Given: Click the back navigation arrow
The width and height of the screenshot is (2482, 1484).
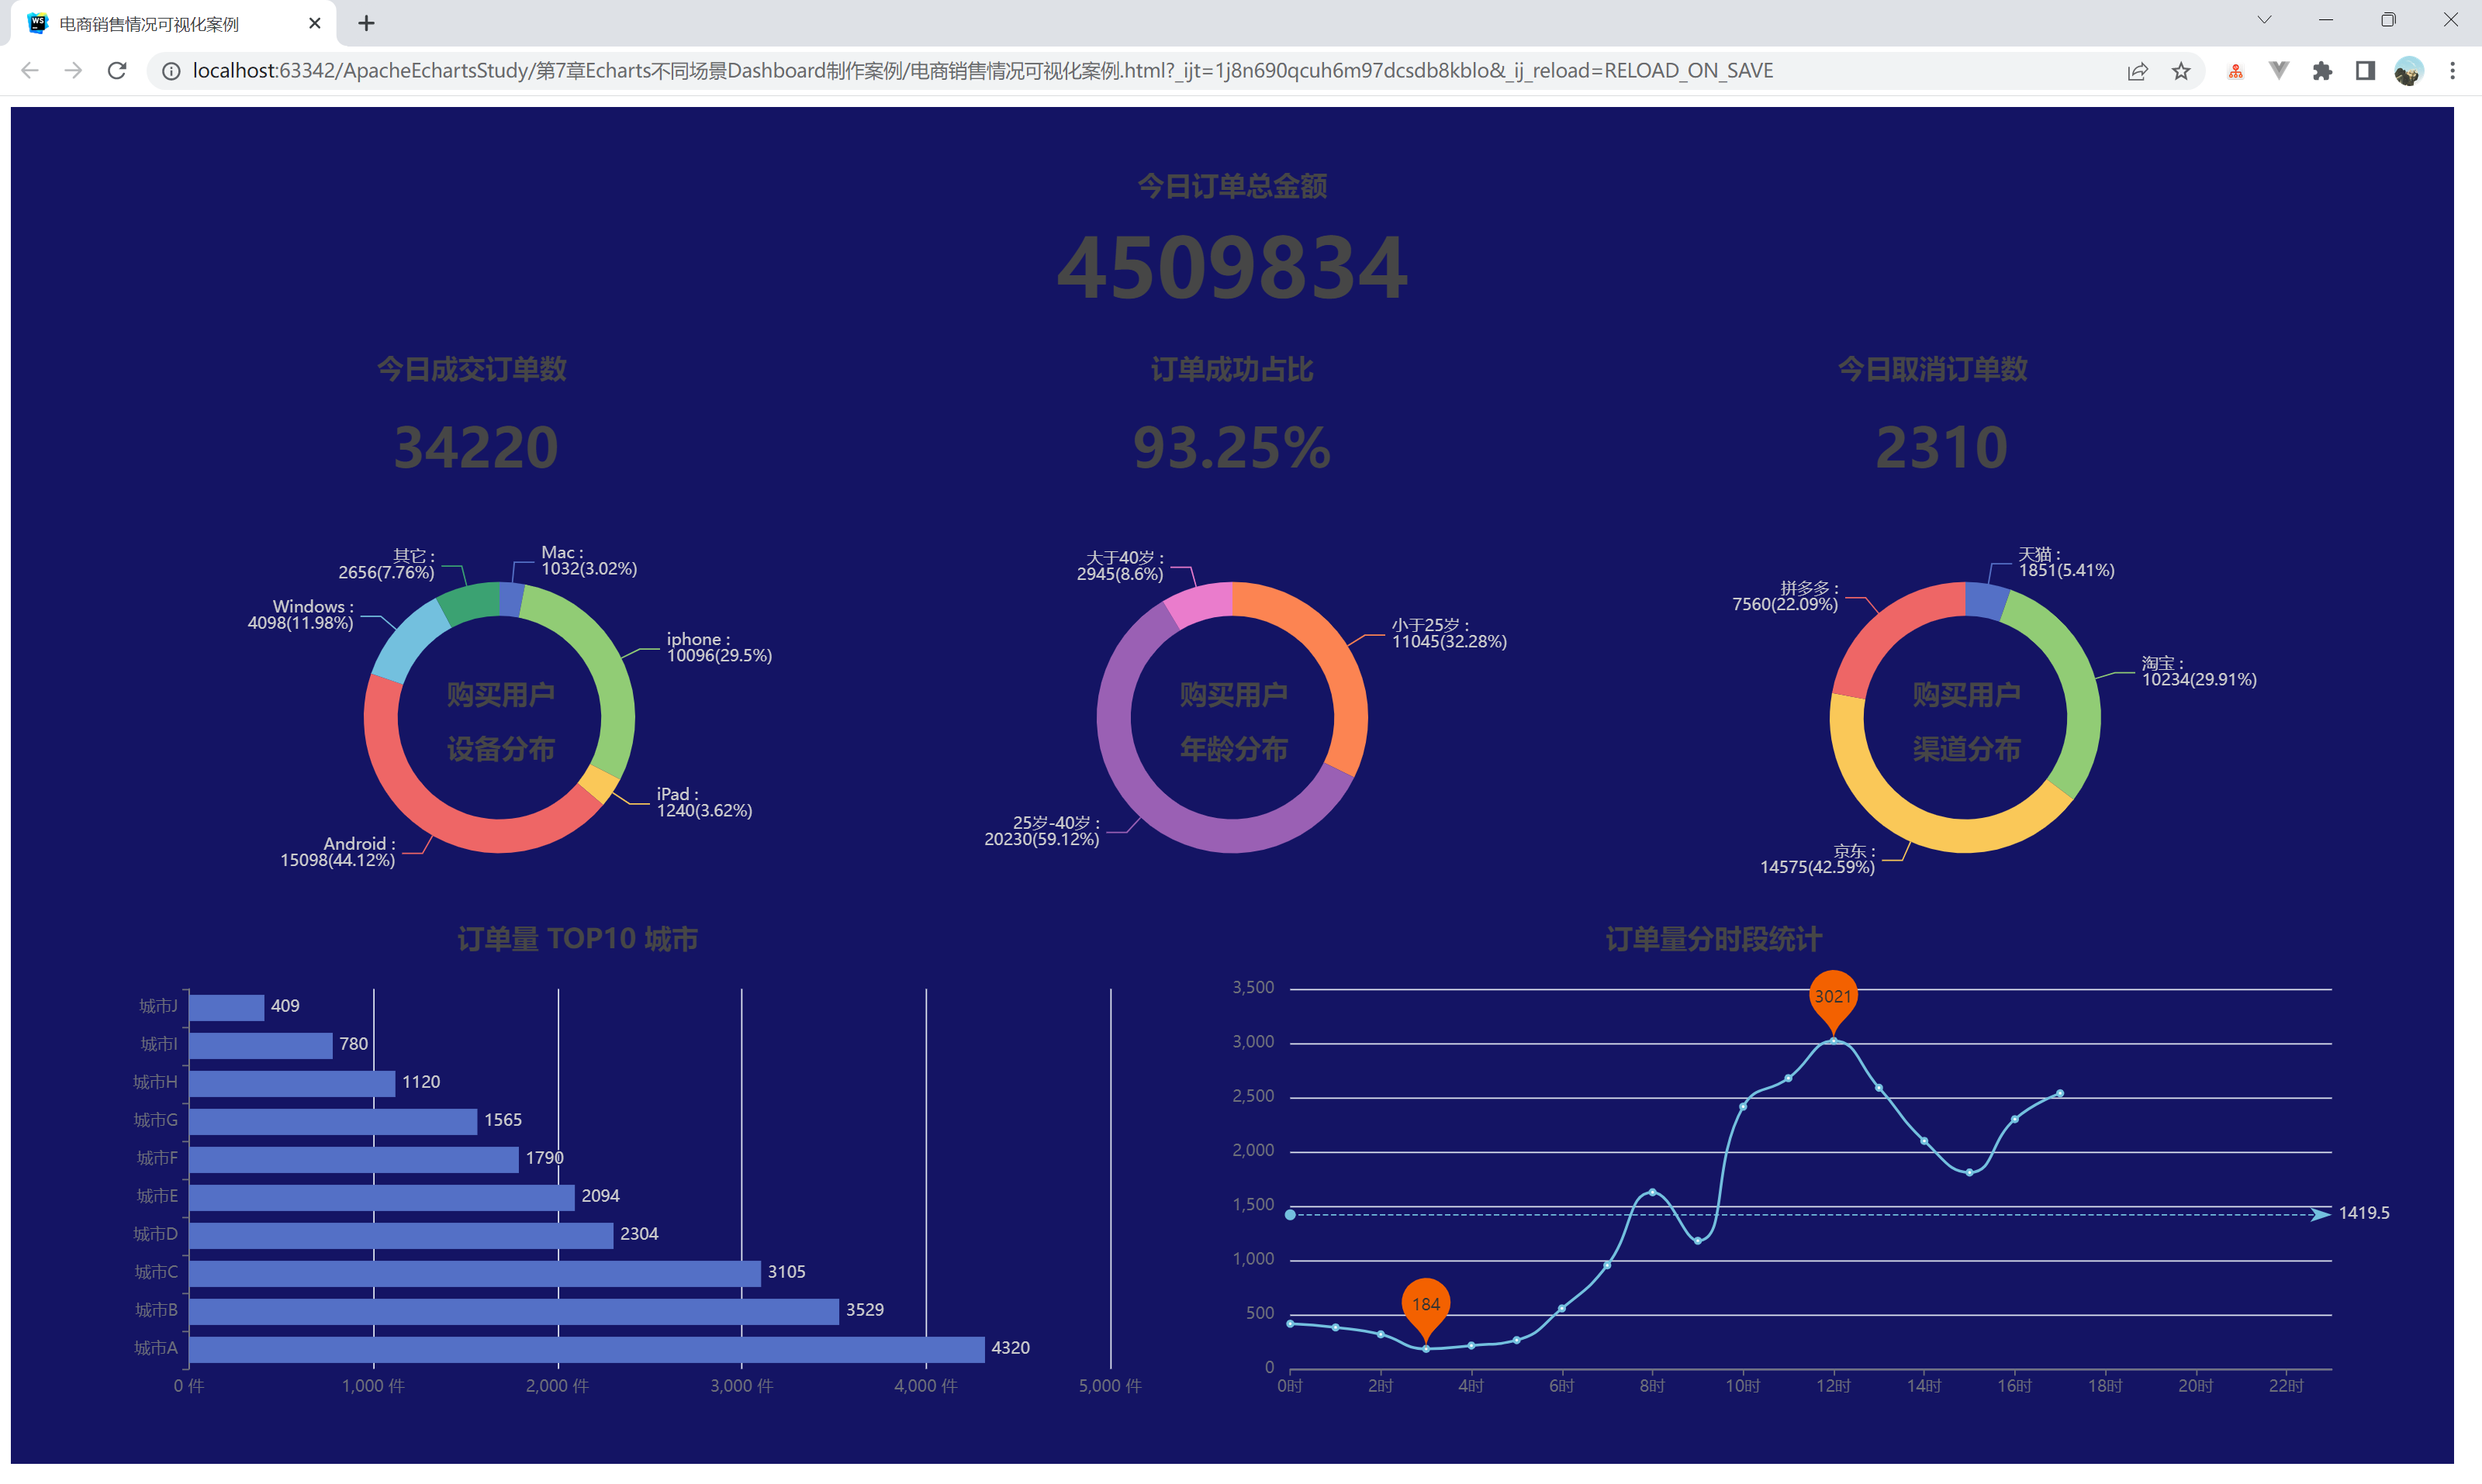Looking at the screenshot, I should (x=29, y=70).
